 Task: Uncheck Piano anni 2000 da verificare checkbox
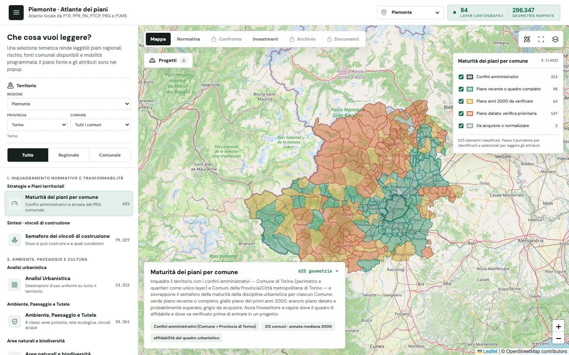pyautogui.click(x=461, y=101)
